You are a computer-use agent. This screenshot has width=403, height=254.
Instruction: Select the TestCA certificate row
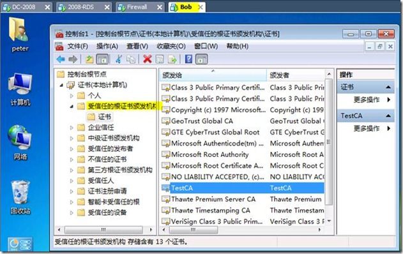pos(242,188)
